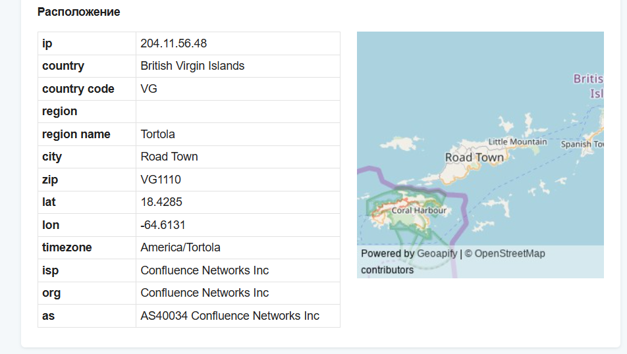Click the isp row's Confluence Networks Inc value
Viewport: 627px width, 354px height.
point(205,270)
